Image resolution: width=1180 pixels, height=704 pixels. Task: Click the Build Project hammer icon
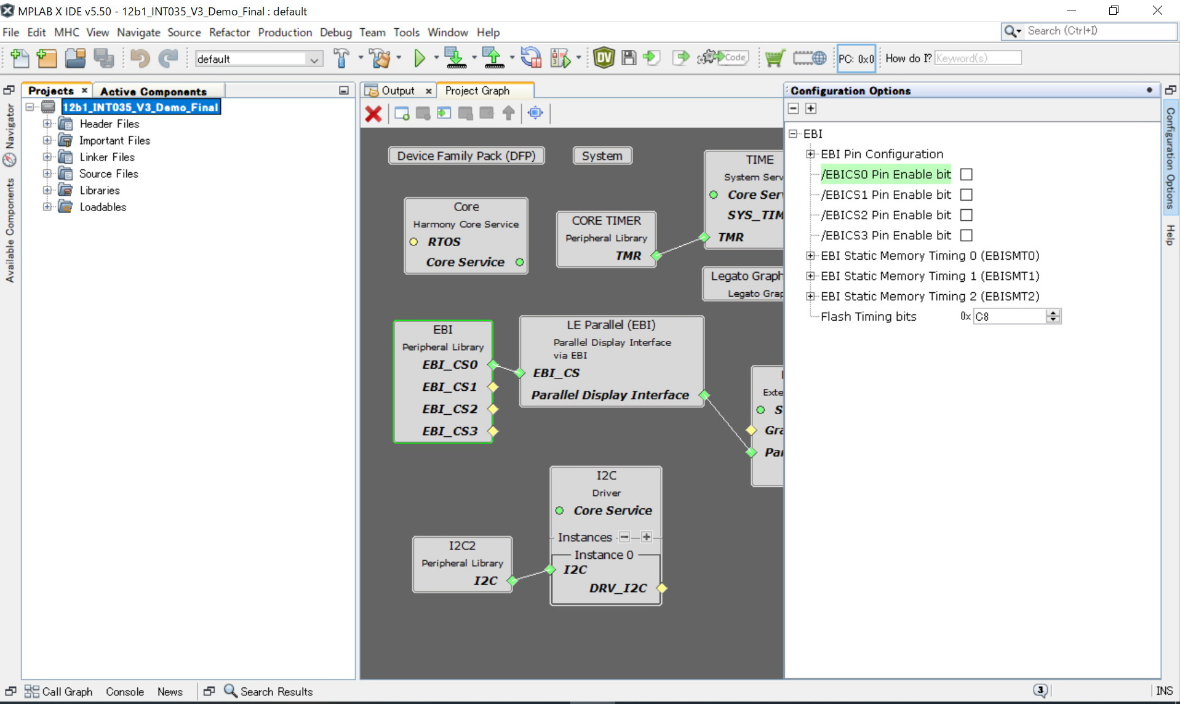[341, 58]
